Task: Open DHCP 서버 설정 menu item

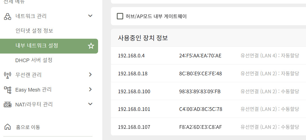Action: point(34,60)
